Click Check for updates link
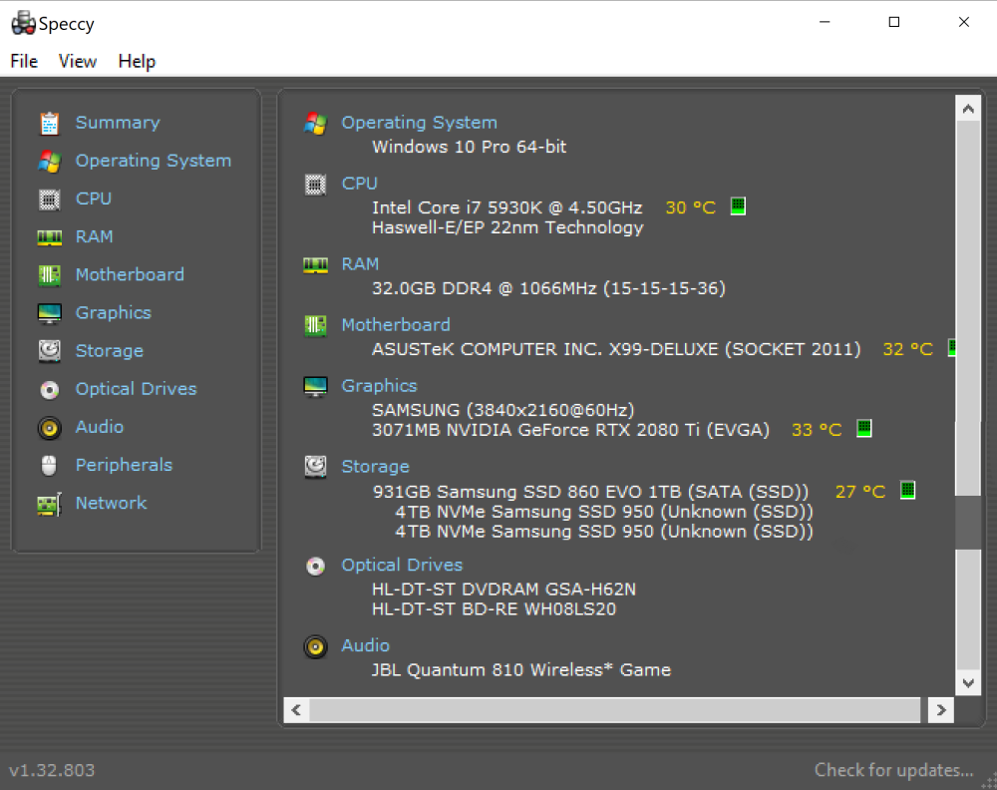The height and width of the screenshot is (790, 997). [x=893, y=769]
